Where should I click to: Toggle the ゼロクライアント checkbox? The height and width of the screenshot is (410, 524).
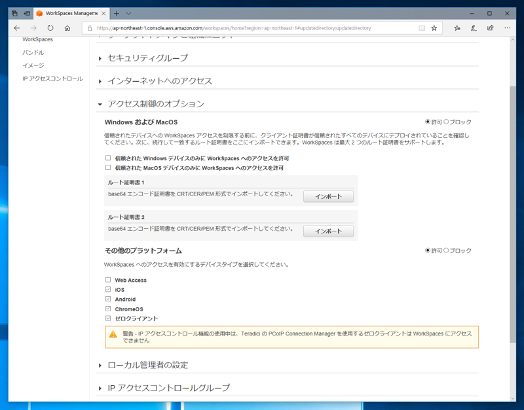[x=108, y=318]
